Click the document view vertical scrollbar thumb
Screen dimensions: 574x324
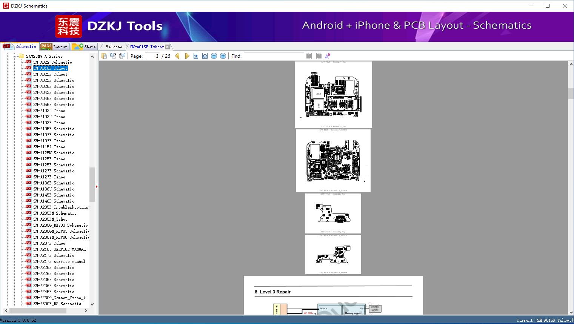(571, 94)
